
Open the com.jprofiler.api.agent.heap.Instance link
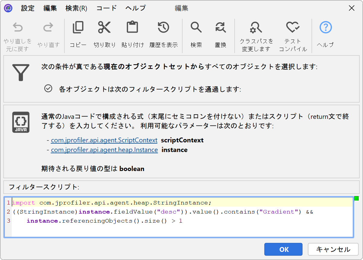click(104, 150)
